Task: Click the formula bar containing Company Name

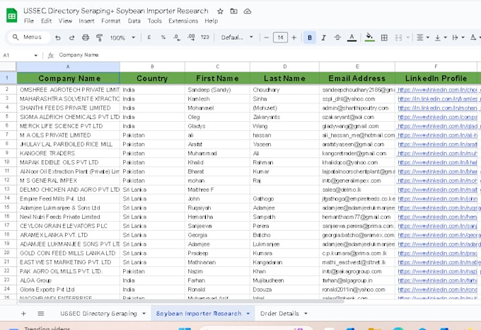Action: point(267,55)
